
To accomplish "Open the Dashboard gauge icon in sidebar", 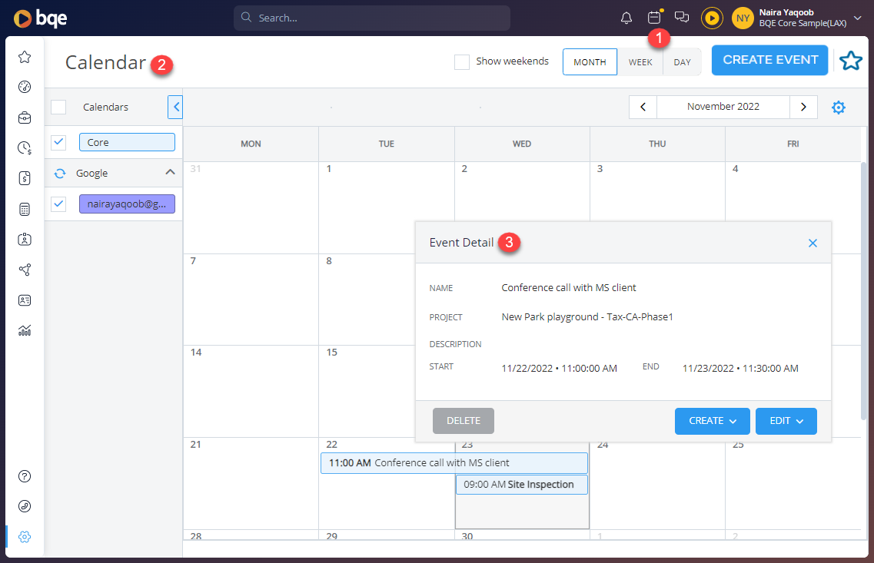I will tap(25, 87).
